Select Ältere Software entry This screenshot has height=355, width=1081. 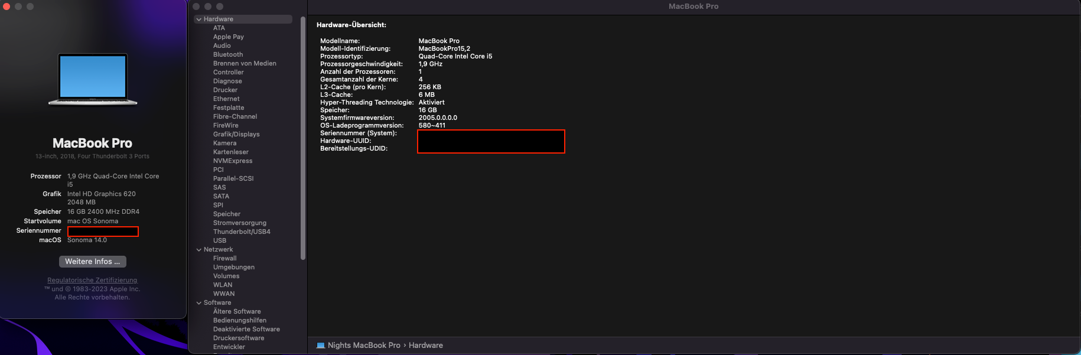(x=237, y=311)
